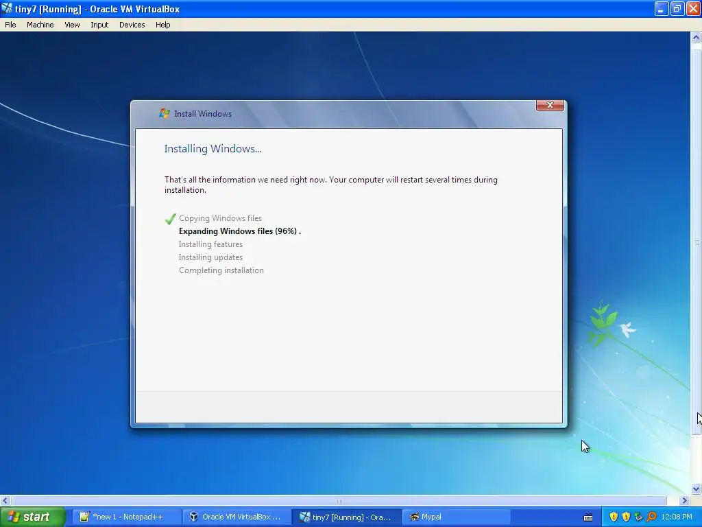The image size is (702, 527).
Task: Open the Input menu
Action: pos(99,25)
